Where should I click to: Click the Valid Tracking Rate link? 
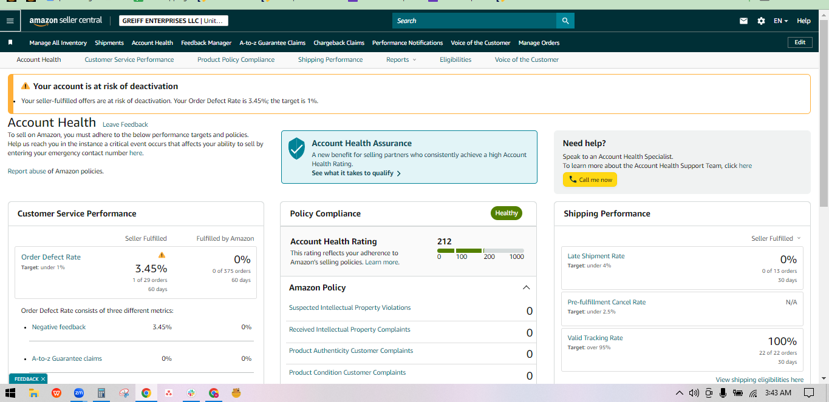(595, 338)
